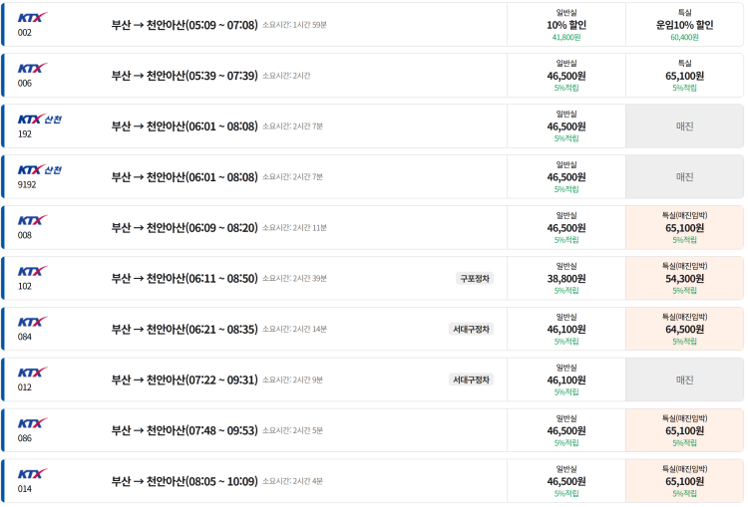Click the KTX logo for train 008

(x=32, y=220)
